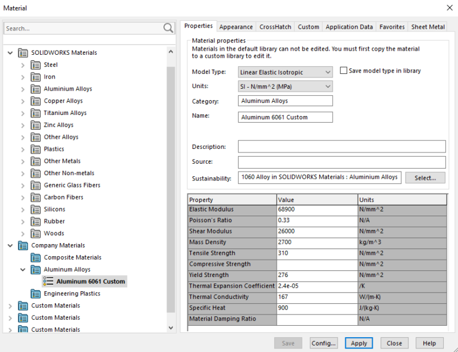This screenshot has height=352, width=458.
Task: Switch to the Appearance tab
Action: pos(236,27)
